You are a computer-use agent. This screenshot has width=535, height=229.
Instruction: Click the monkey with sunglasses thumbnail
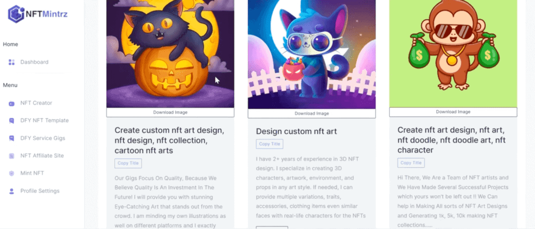[x=453, y=53]
